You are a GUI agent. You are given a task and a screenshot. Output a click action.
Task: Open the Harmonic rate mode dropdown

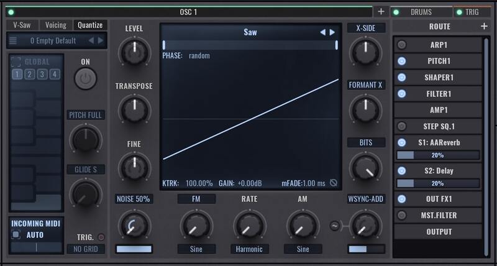(250, 249)
